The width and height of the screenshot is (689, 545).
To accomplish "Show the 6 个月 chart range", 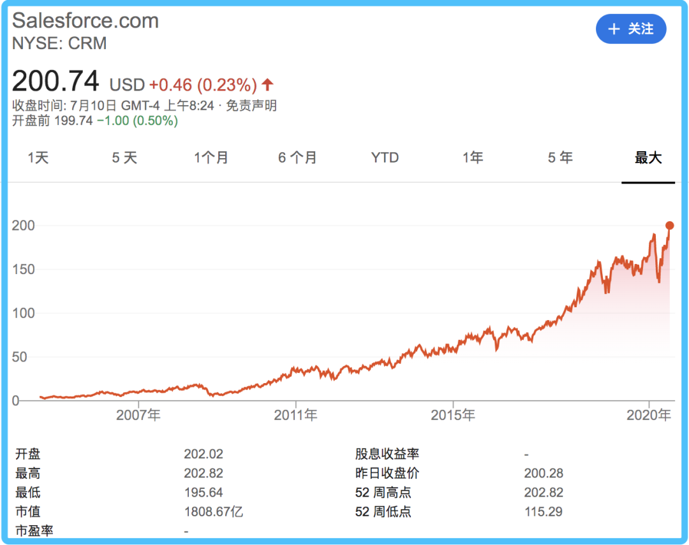I will [297, 157].
